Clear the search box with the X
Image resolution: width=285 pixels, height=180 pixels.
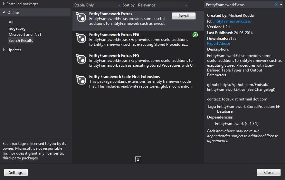coord(276,5)
